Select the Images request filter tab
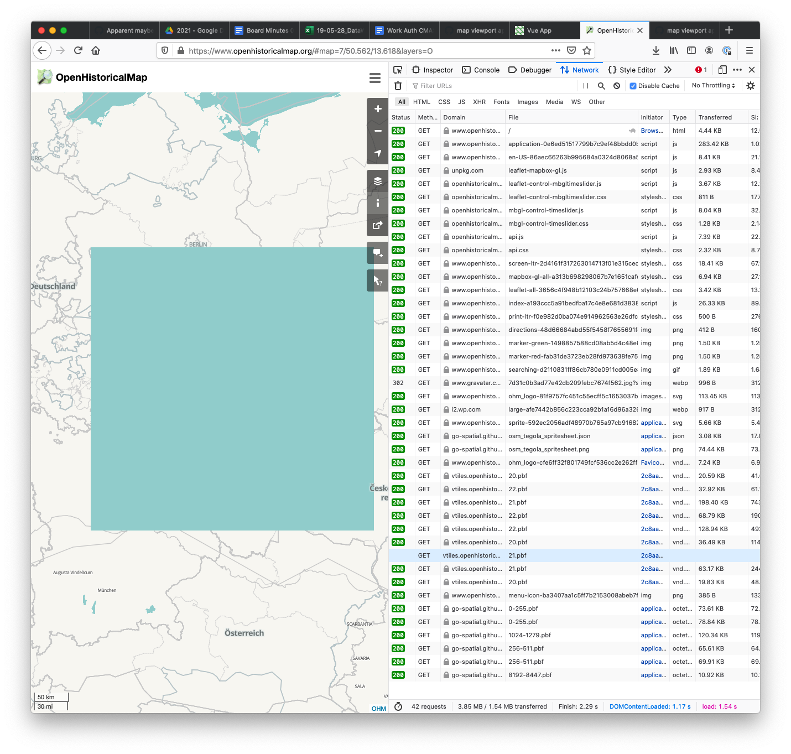 tap(527, 102)
